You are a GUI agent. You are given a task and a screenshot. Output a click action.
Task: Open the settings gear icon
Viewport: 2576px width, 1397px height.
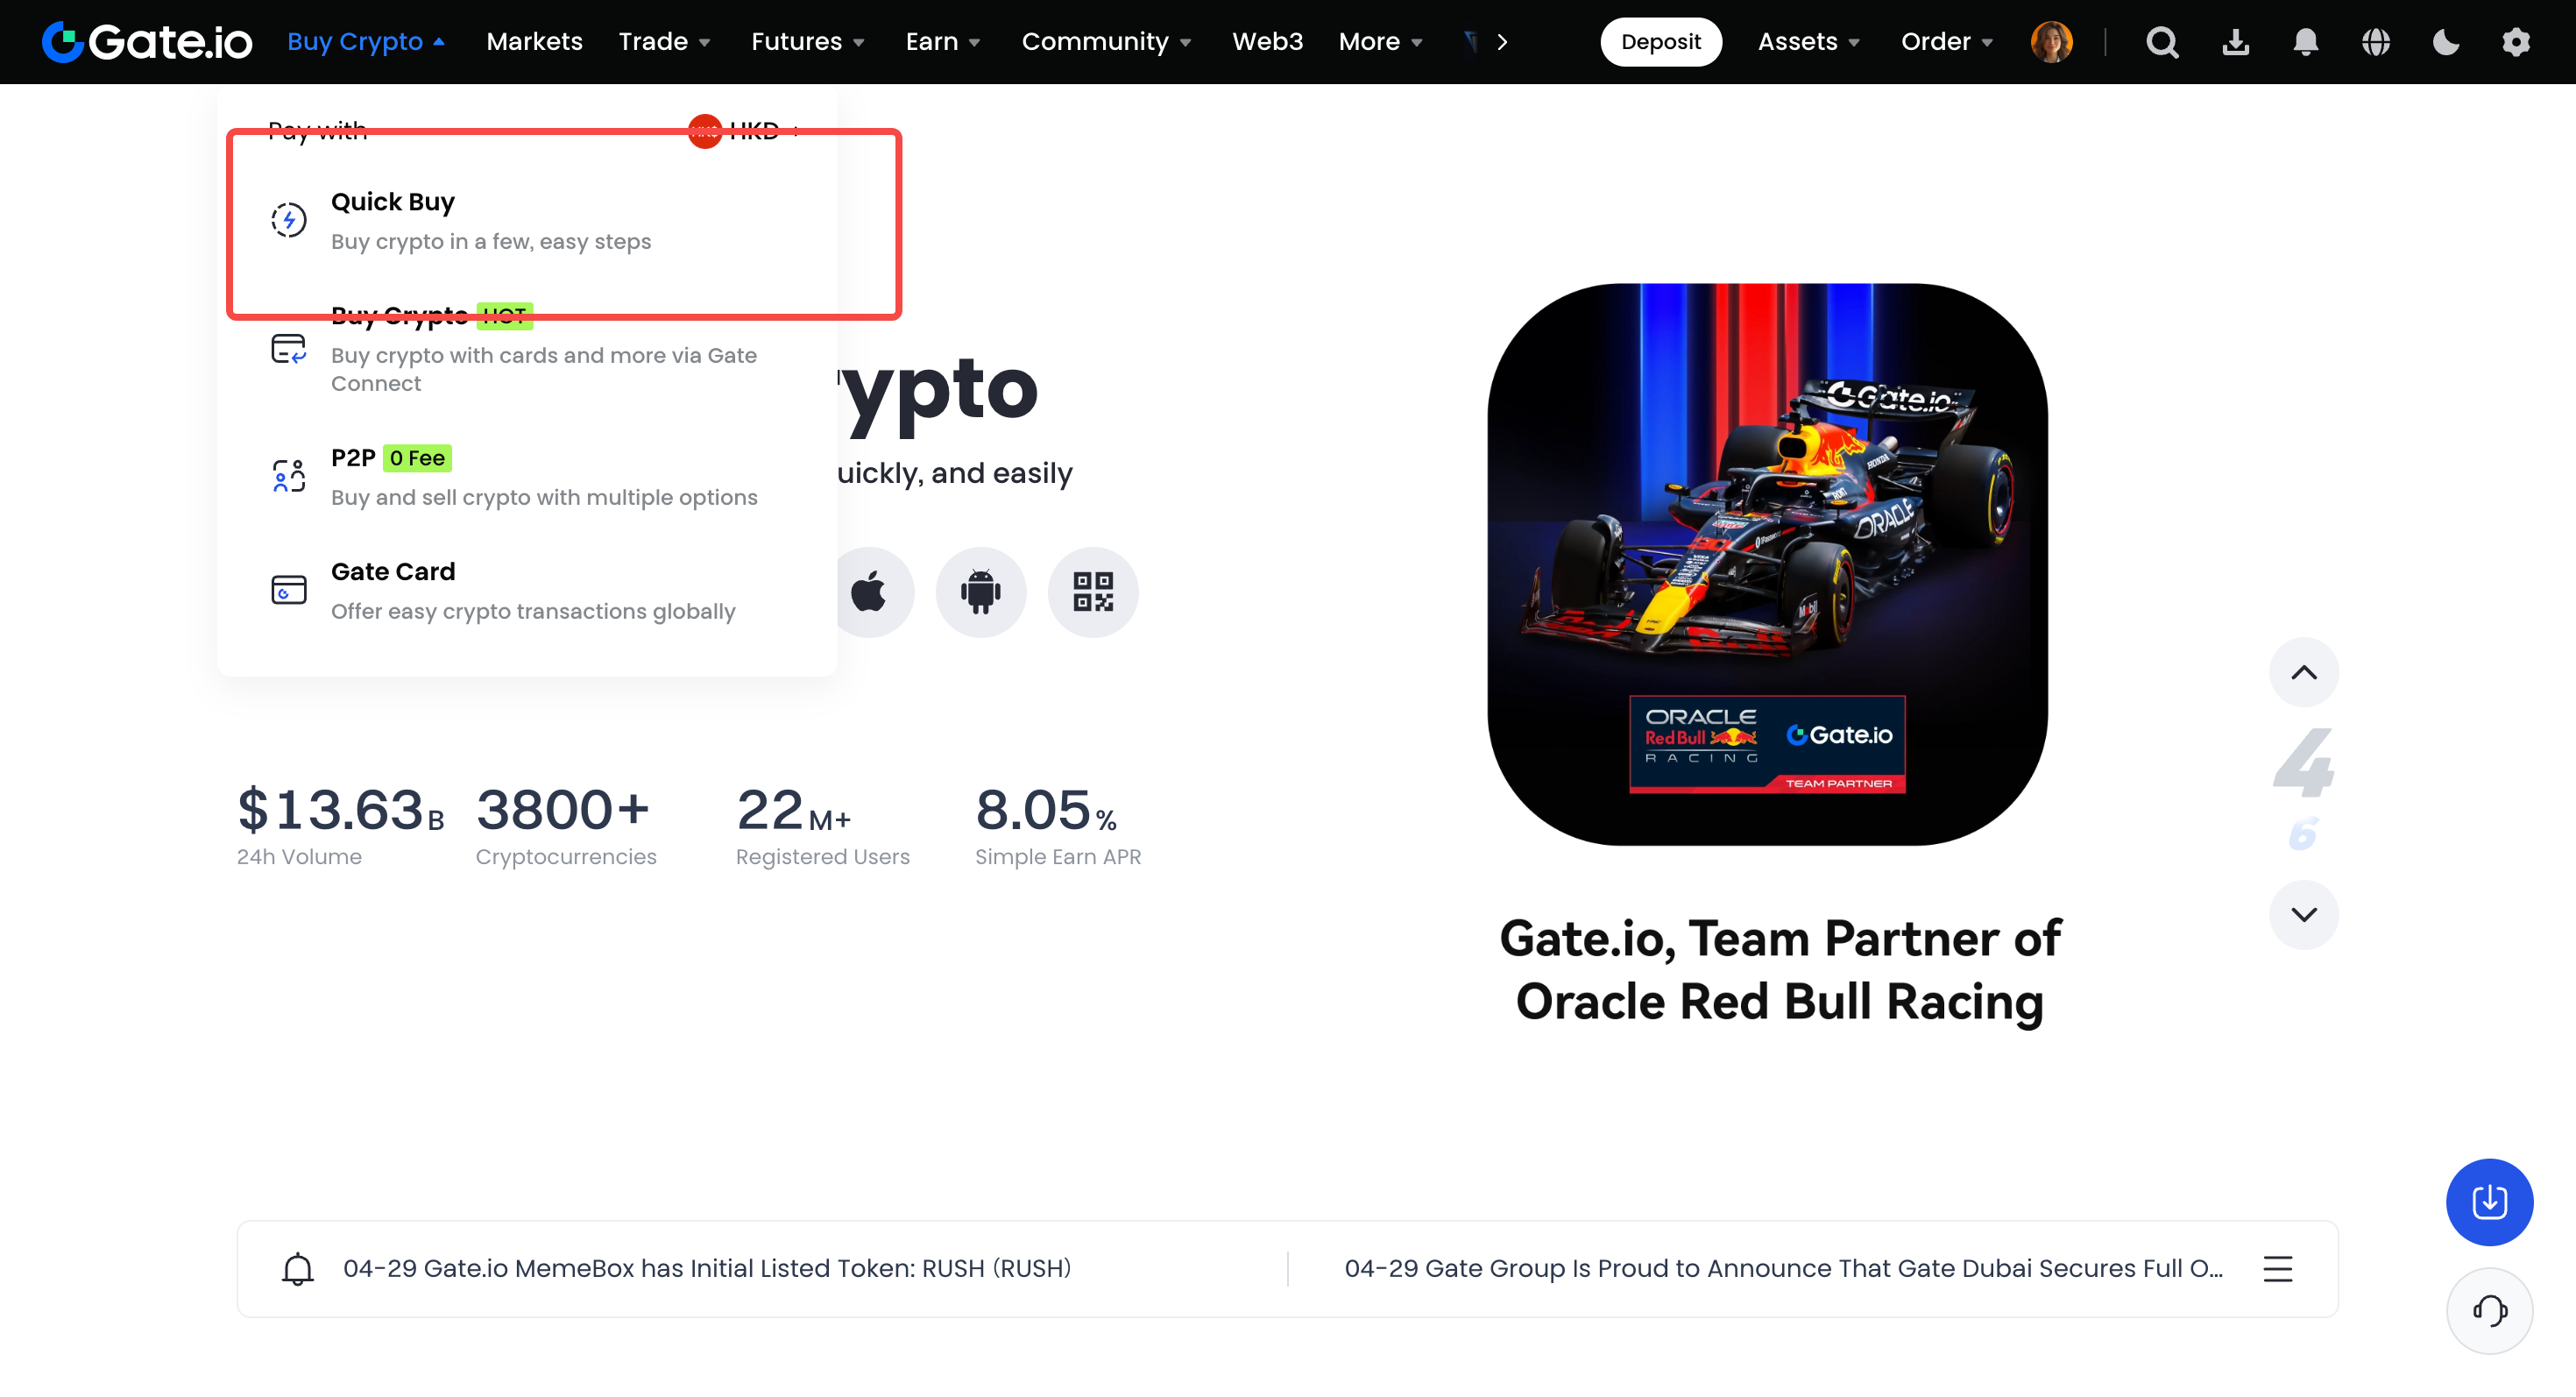point(2515,42)
